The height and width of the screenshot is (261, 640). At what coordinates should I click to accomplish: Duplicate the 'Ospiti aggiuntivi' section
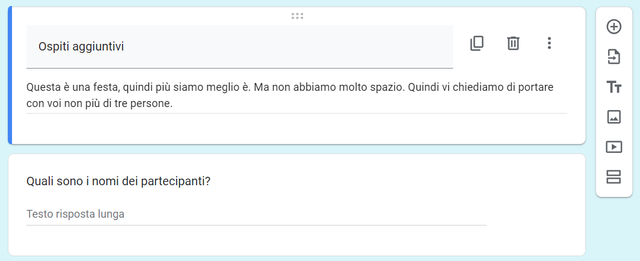pyautogui.click(x=477, y=43)
